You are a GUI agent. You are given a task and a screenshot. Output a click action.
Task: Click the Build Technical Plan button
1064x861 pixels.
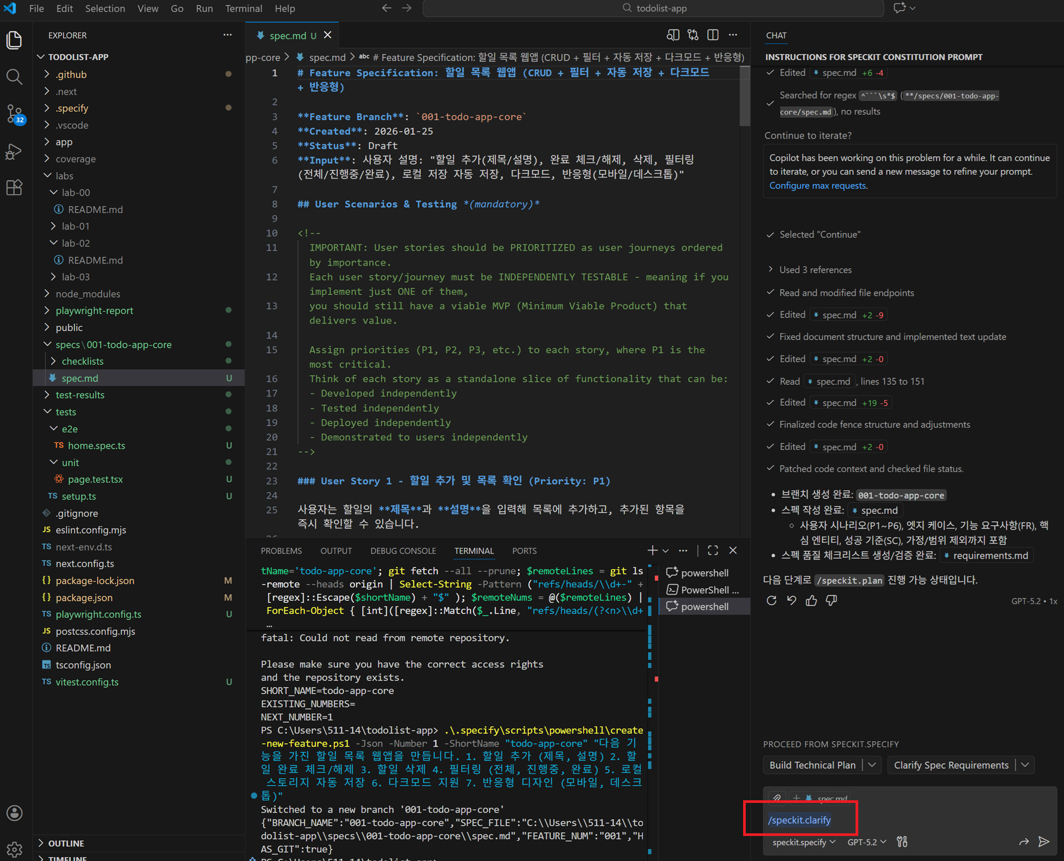[x=812, y=765]
